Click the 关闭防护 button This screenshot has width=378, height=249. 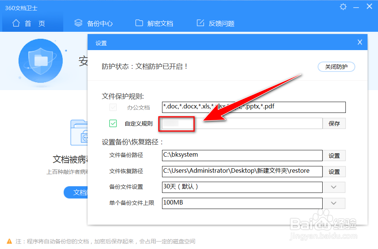pyautogui.click(x=336, y=67)
